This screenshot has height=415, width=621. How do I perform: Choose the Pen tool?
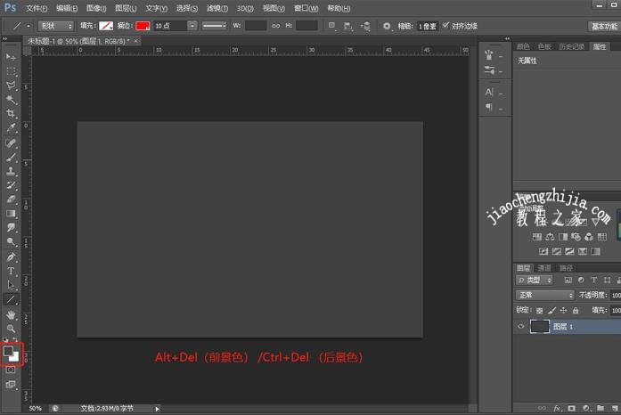[x=12, y=256]
